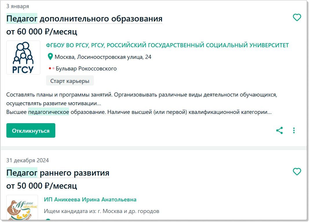Open the Педагог раннего развития vacancy title
The height and width of the screenshot is (222, 309).
click(x=58, y=173)
